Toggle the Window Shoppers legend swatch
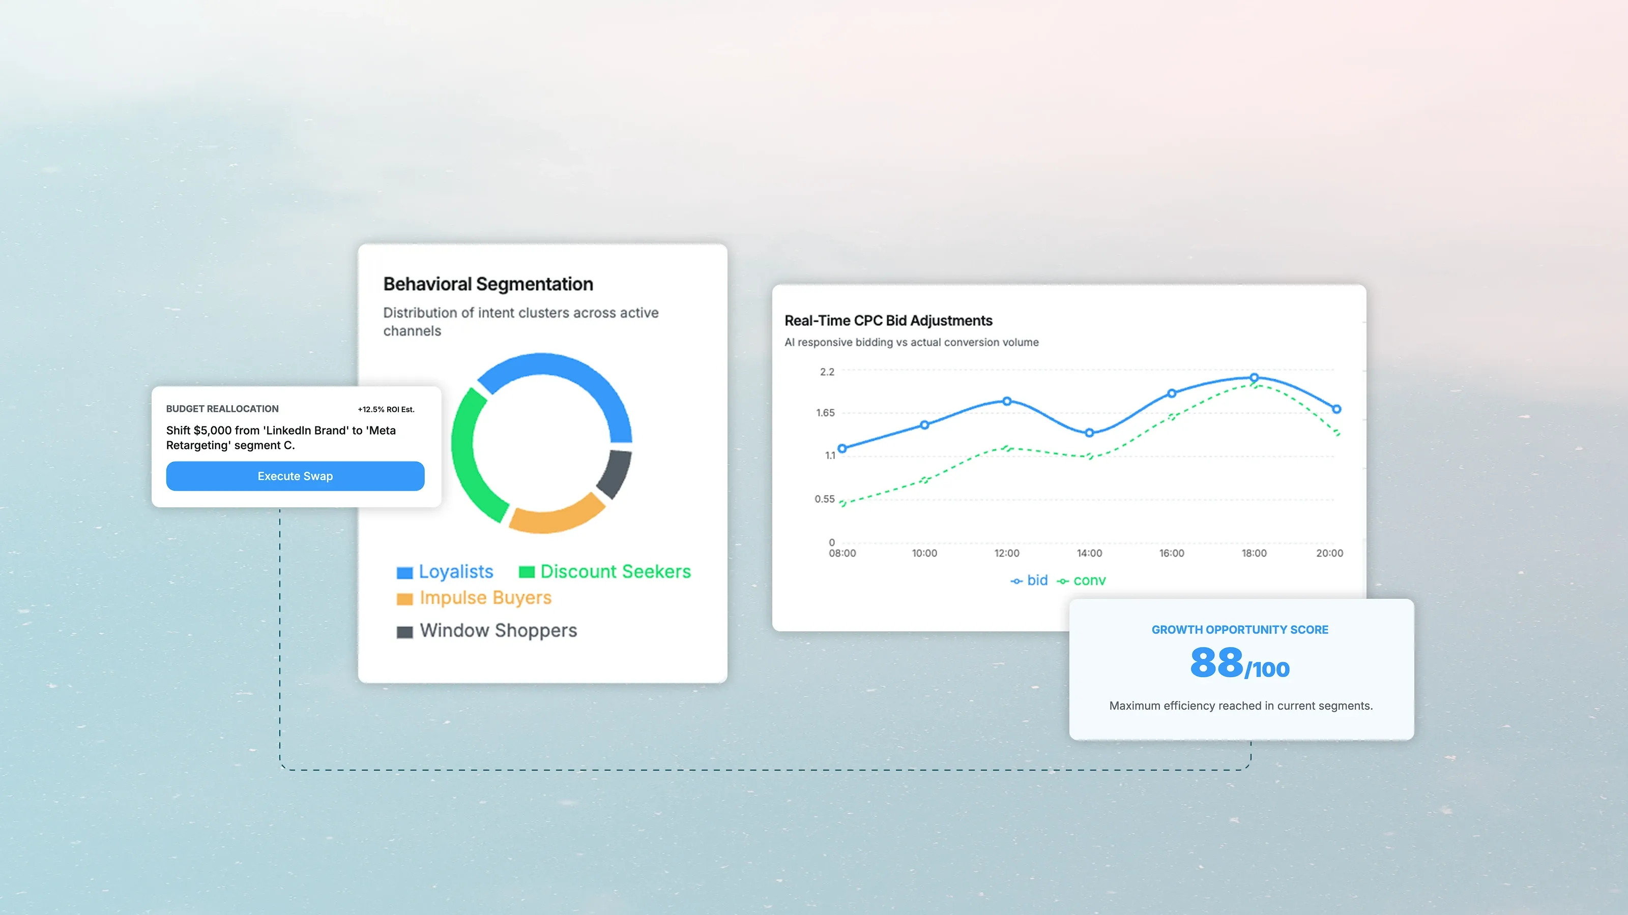This screenshot has width=1628, height=915. (404, 631)
